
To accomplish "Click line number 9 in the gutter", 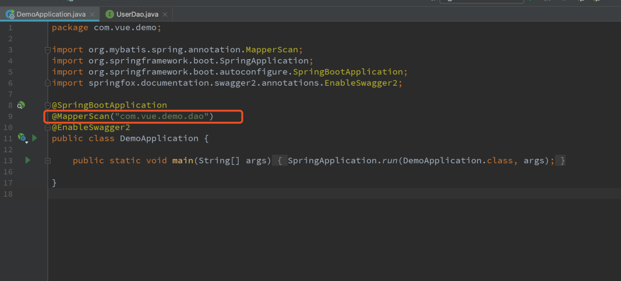I will tap(10, 117).
